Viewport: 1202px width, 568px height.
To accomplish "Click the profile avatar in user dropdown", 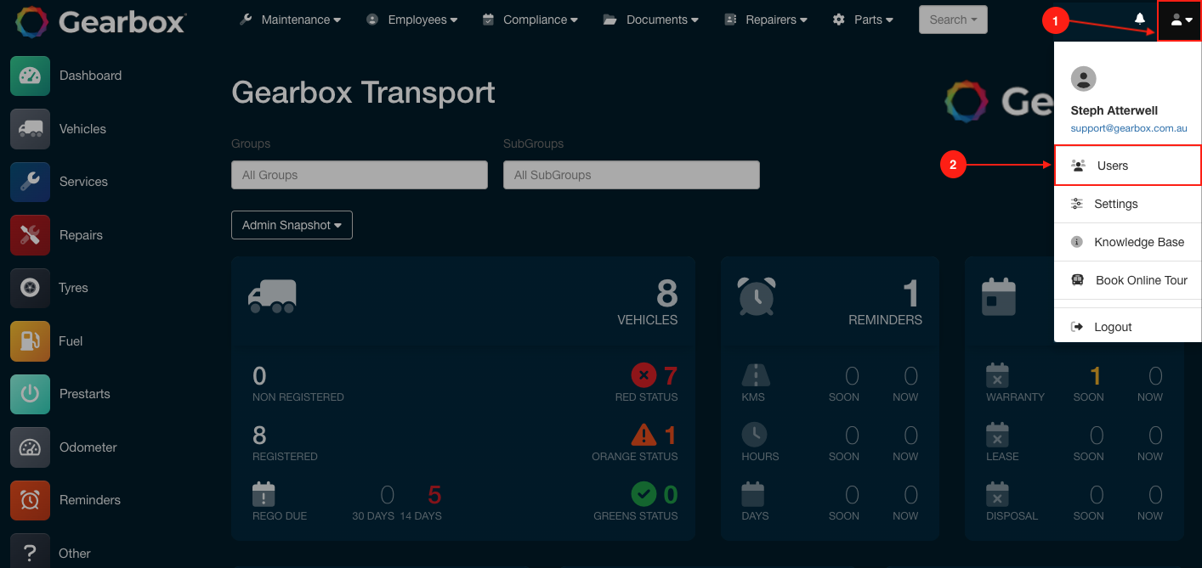I will tap(1083, 79).
